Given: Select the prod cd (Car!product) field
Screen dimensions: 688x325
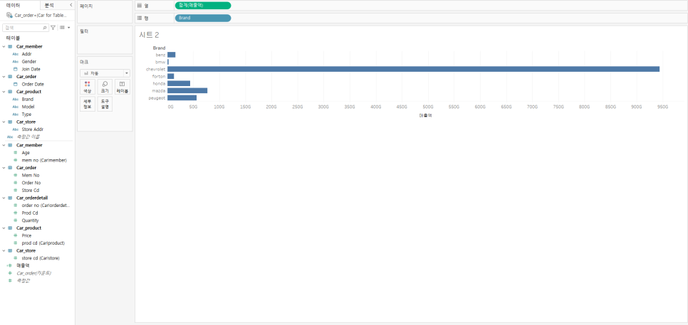Looking at the screenshot, I should (43, 243).
